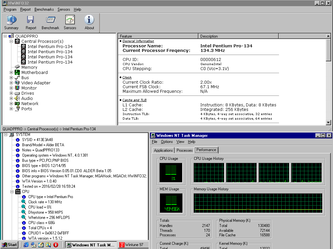Select the Memory module icon
Image resolution: width=333 pixels, height=249 pixels.
pos(18,67)
